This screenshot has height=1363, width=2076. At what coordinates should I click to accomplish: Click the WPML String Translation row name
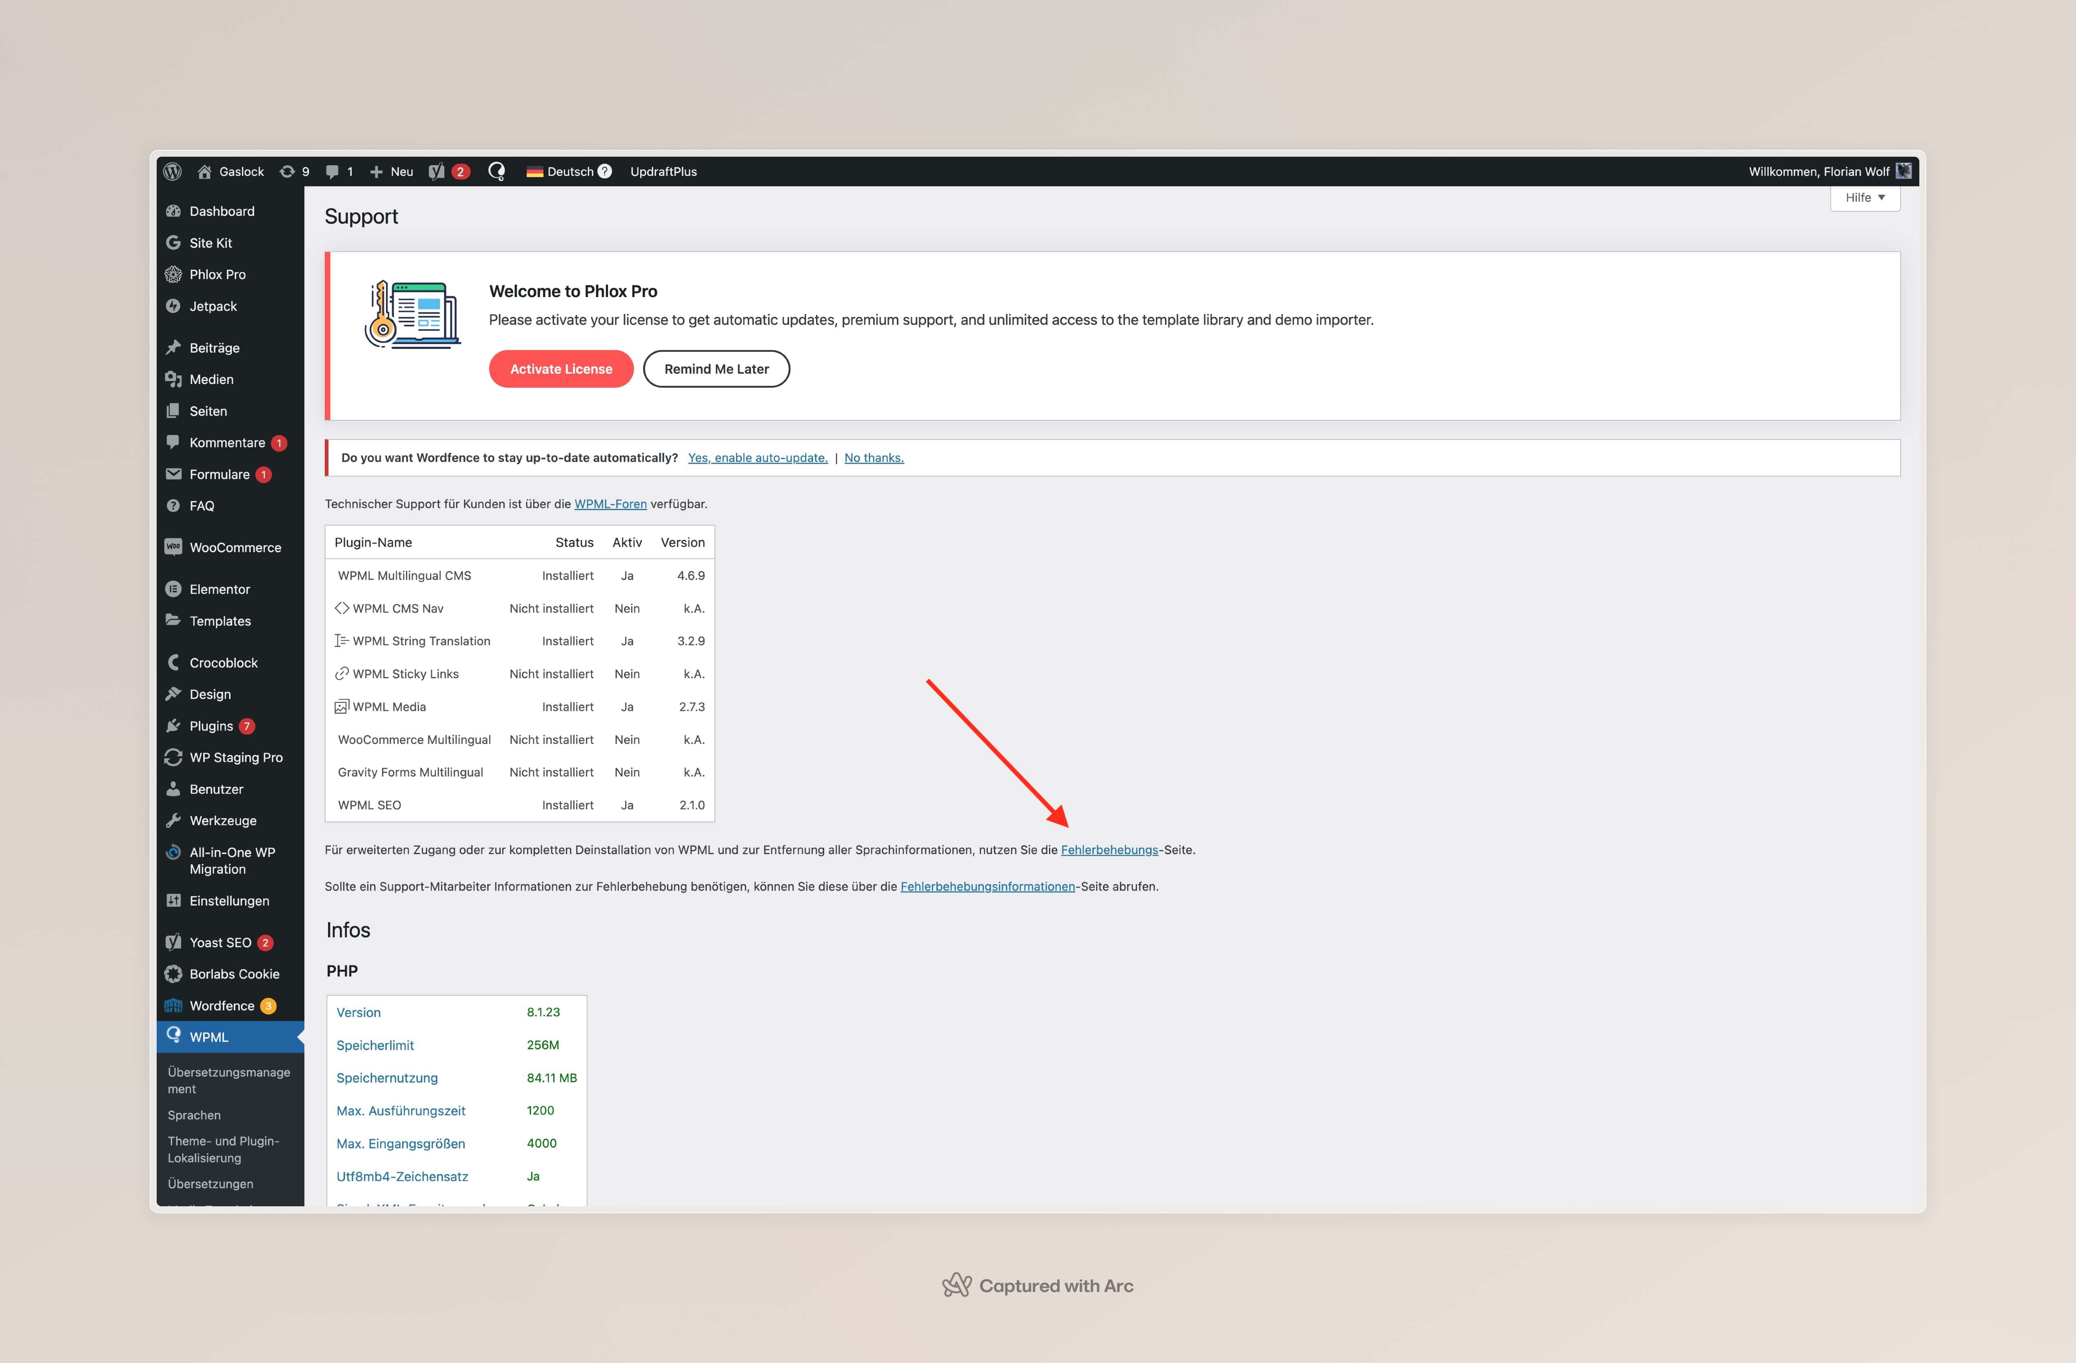tap(421, 641)
